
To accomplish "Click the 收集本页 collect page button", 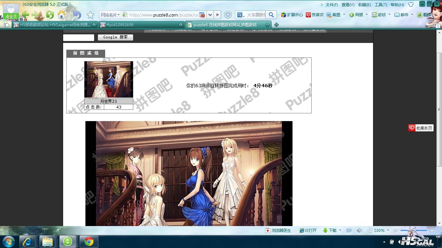I will (421, 128).
